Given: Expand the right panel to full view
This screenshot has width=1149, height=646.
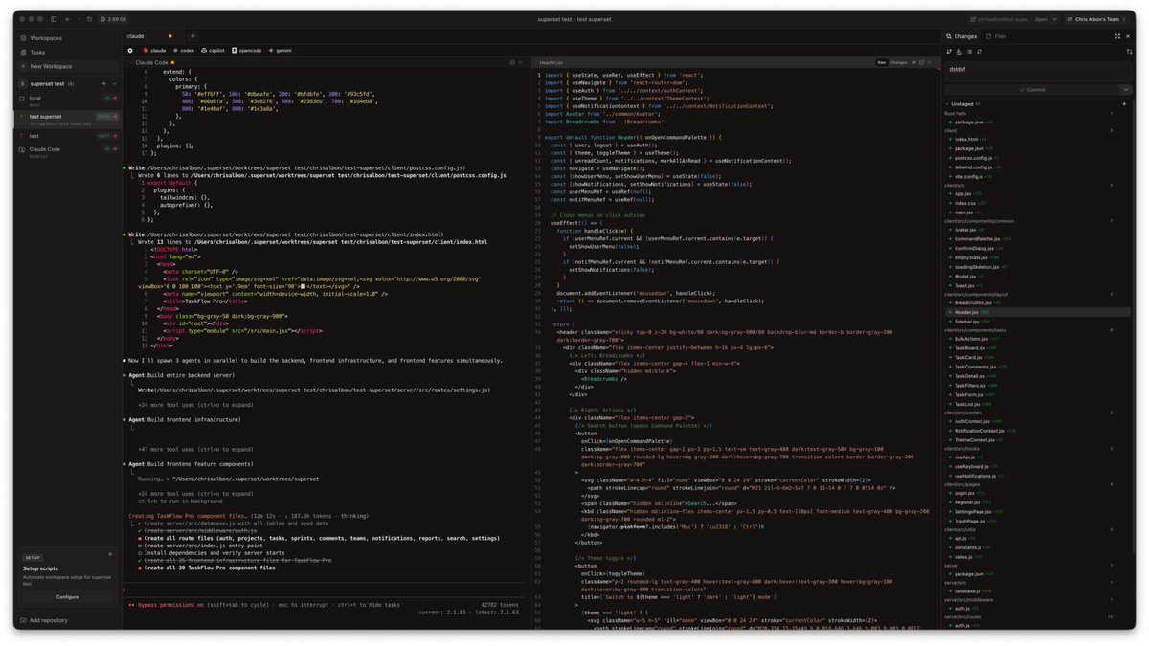Looking at the screenshot, I should (1117, 36).
